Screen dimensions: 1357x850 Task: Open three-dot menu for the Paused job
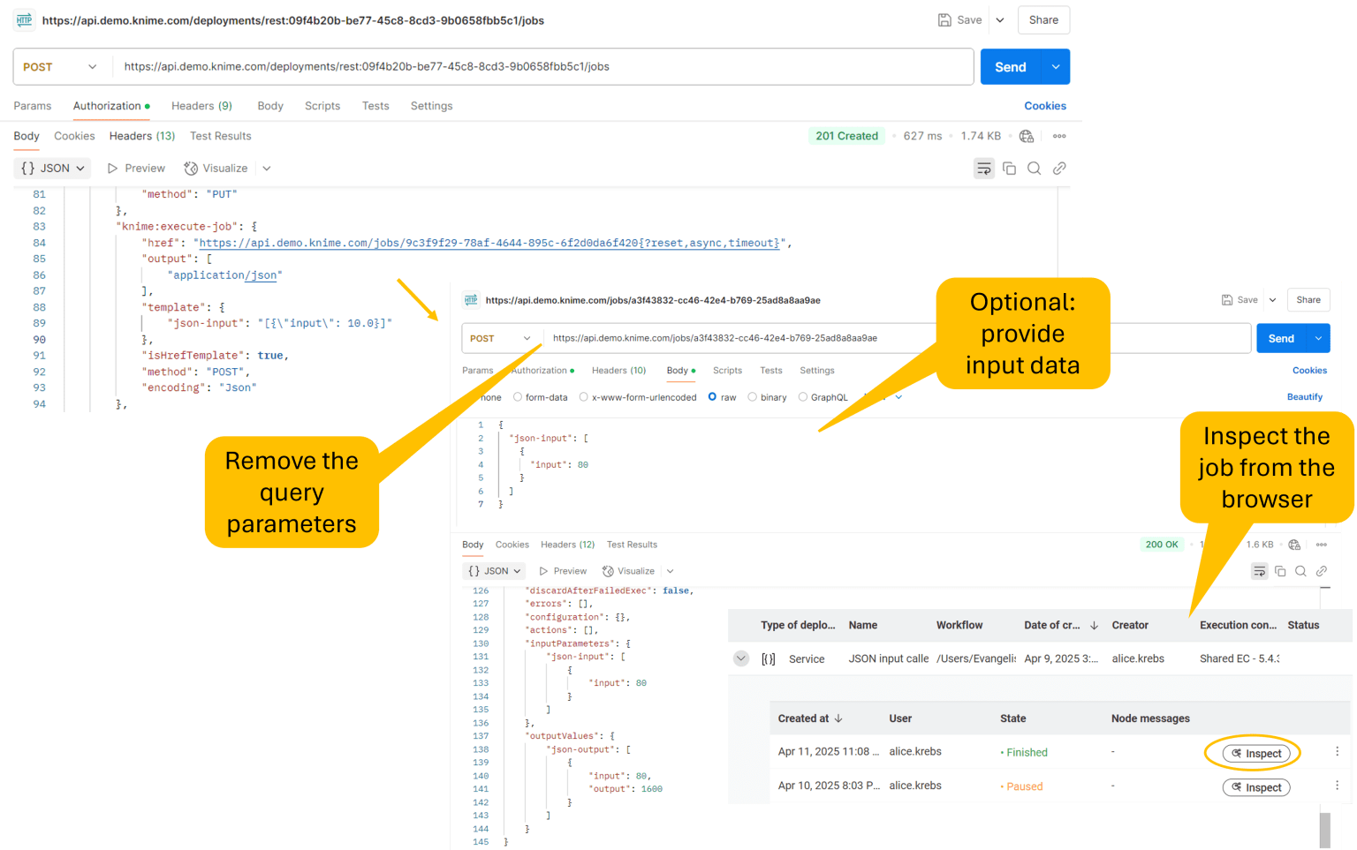point(1337,785)
